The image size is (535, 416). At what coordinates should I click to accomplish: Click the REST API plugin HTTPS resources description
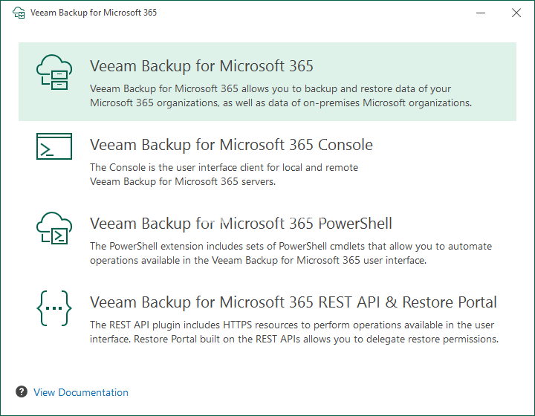click(291, 325)
